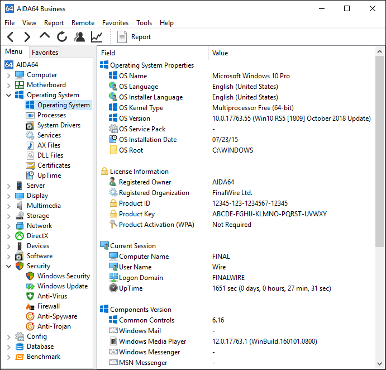This screenshot has width=386, height=370.
Task: Click the Back navigation arrow
Action: point(10,37)
